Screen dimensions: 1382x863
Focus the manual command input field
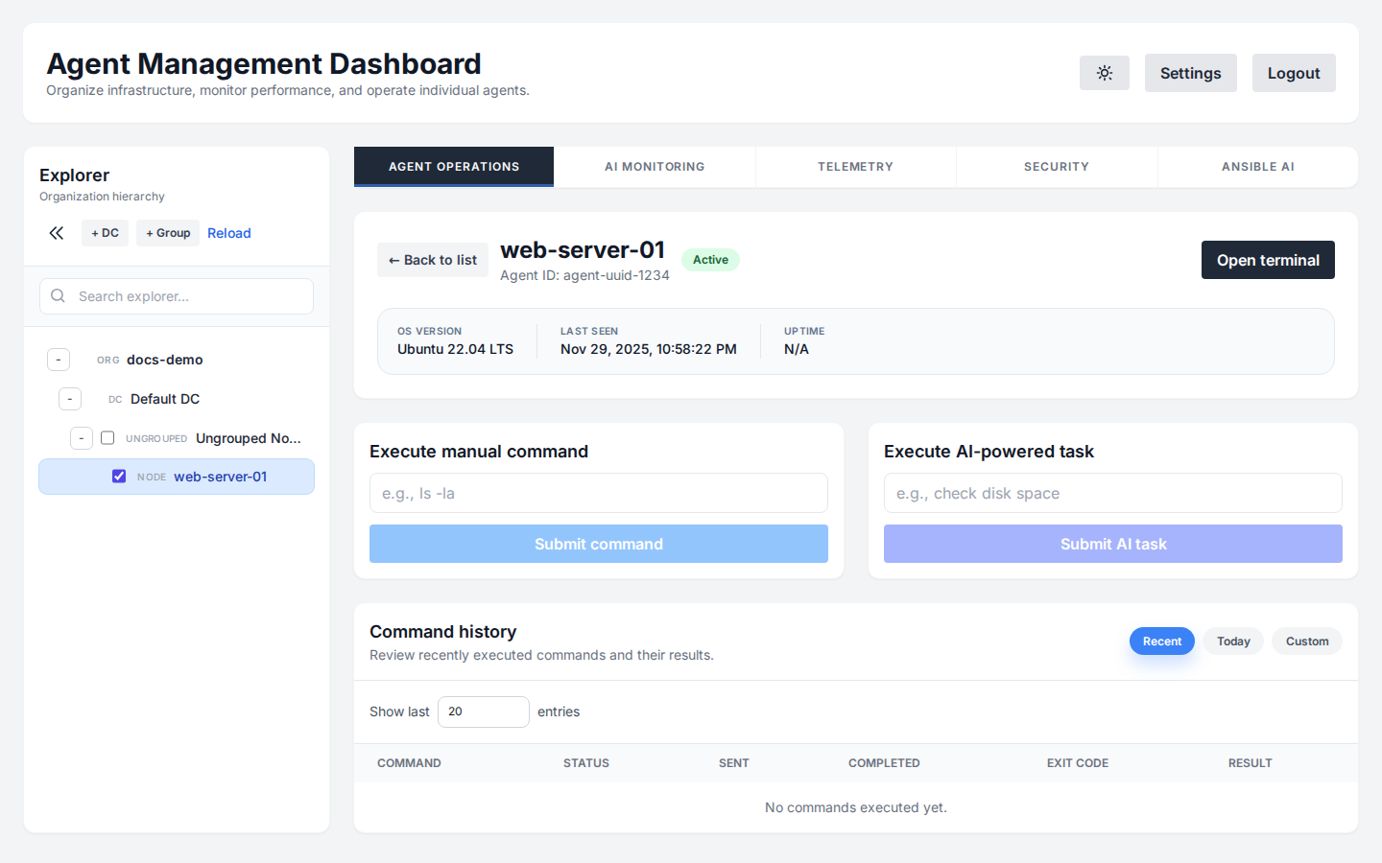(x=598, y=493)
